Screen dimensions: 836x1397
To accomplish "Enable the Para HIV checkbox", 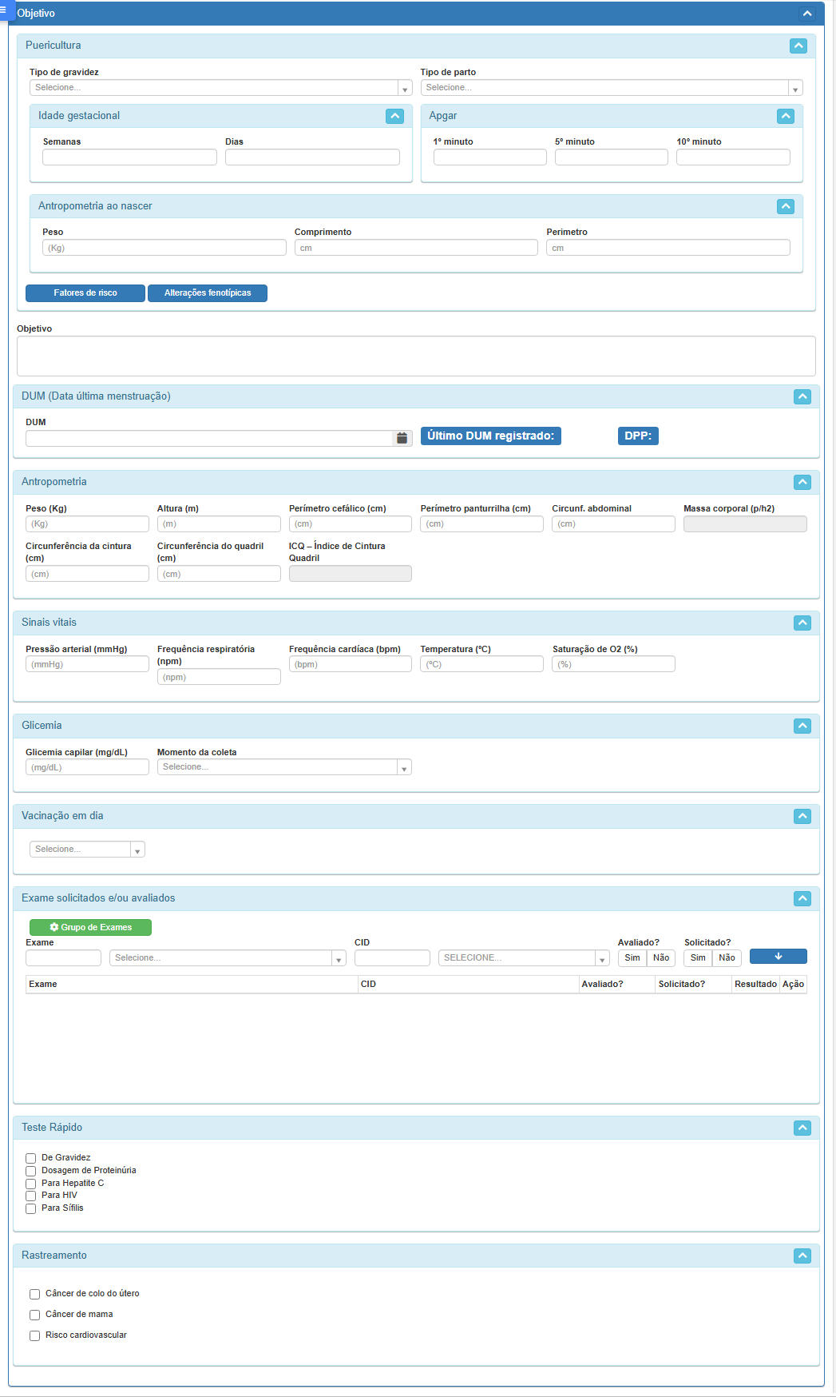I will point(31,1196).
